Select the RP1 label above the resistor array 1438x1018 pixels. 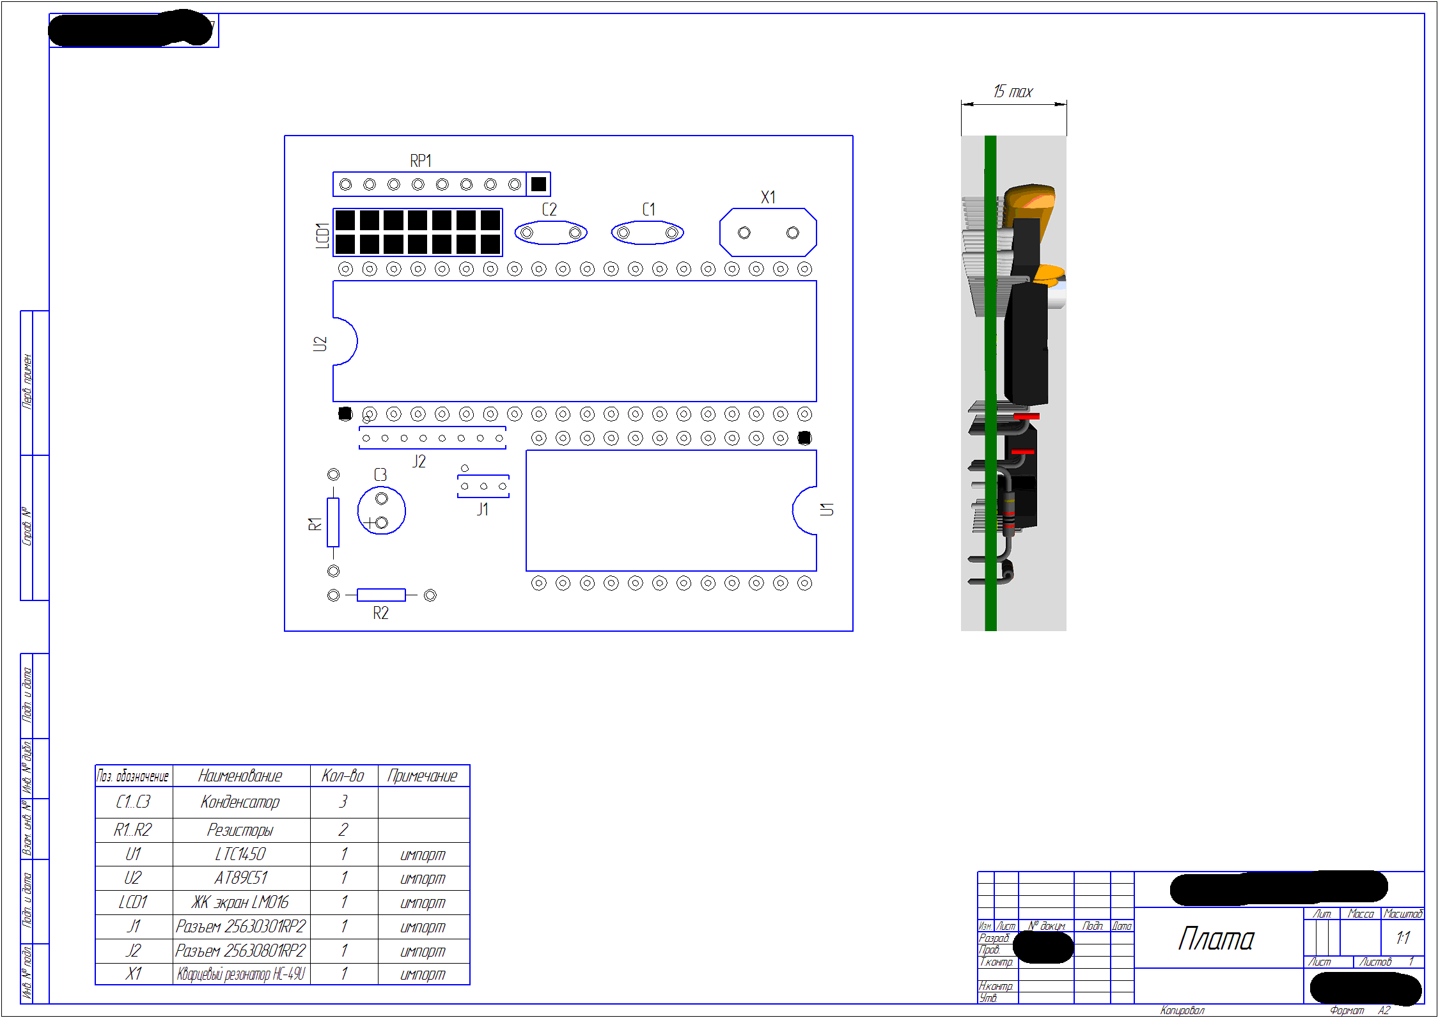coord(421,161)
